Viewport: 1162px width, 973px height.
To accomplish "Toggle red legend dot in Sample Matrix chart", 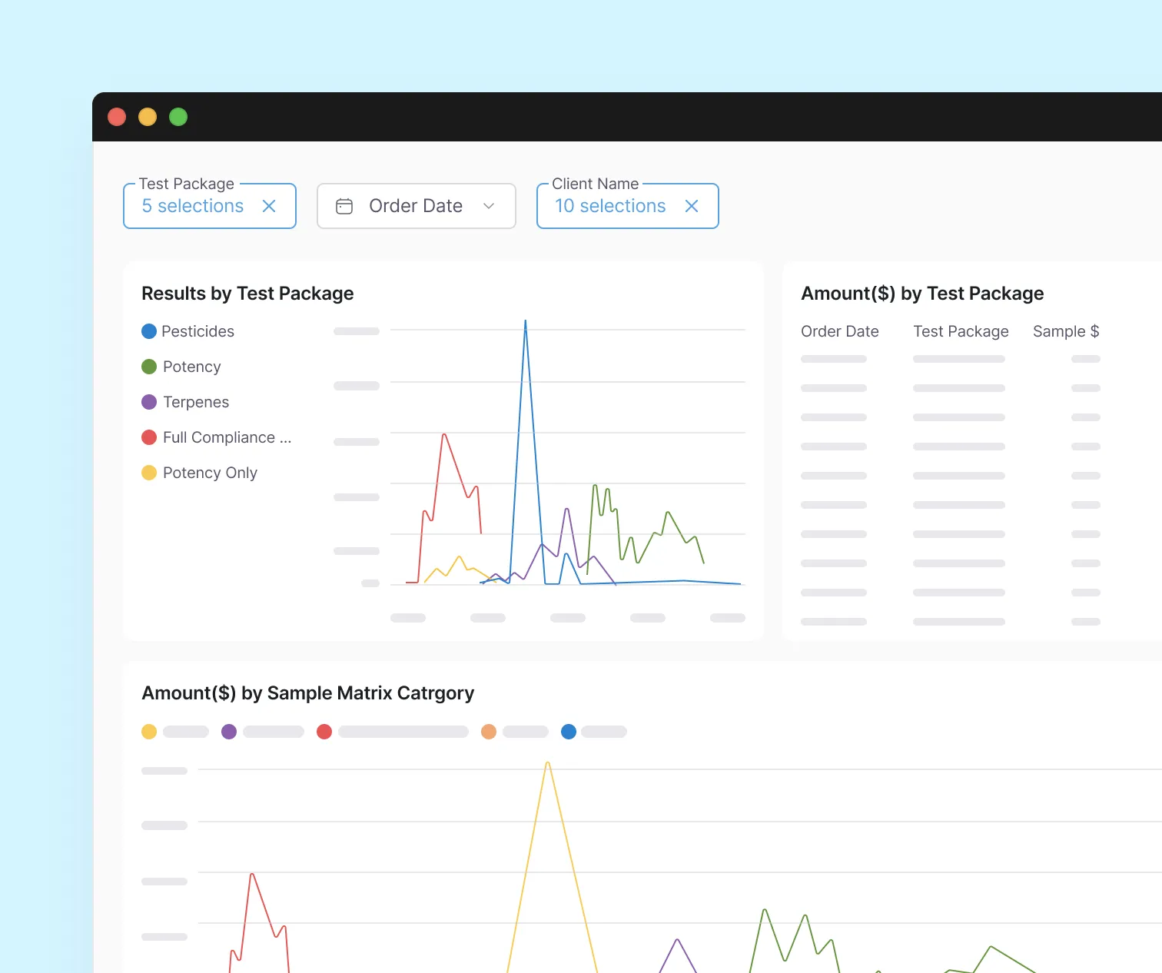I will pyautogui.click(x=324, y=732).
